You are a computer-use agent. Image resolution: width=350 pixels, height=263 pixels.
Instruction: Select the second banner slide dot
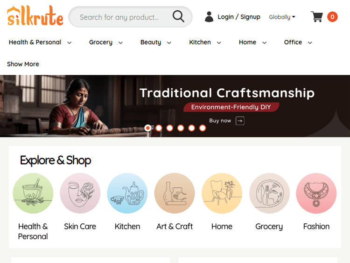pyautogui.click(x=159, y=128)
